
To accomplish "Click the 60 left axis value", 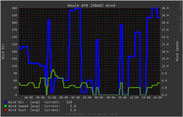I will coord(15,80).
